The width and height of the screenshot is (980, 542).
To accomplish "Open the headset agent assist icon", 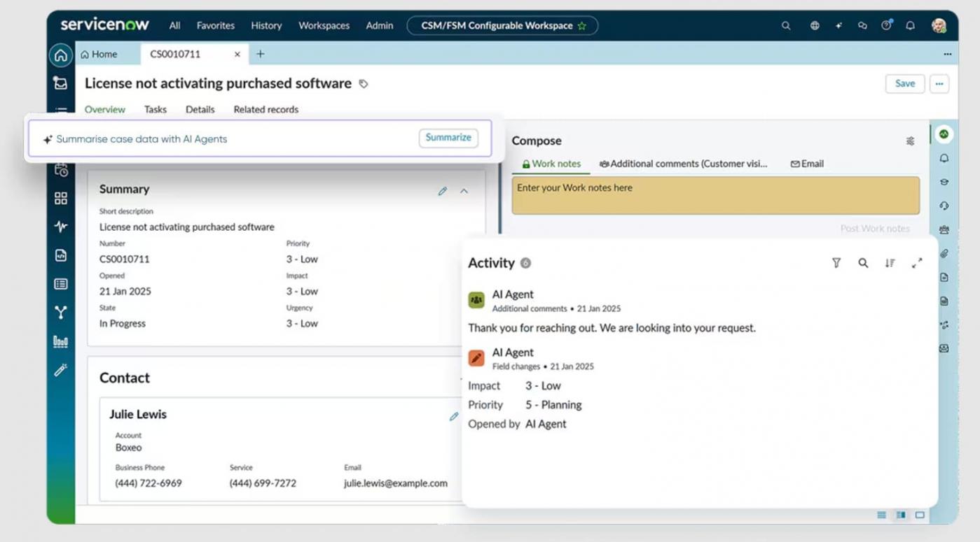I will click(x=944, y=206).
